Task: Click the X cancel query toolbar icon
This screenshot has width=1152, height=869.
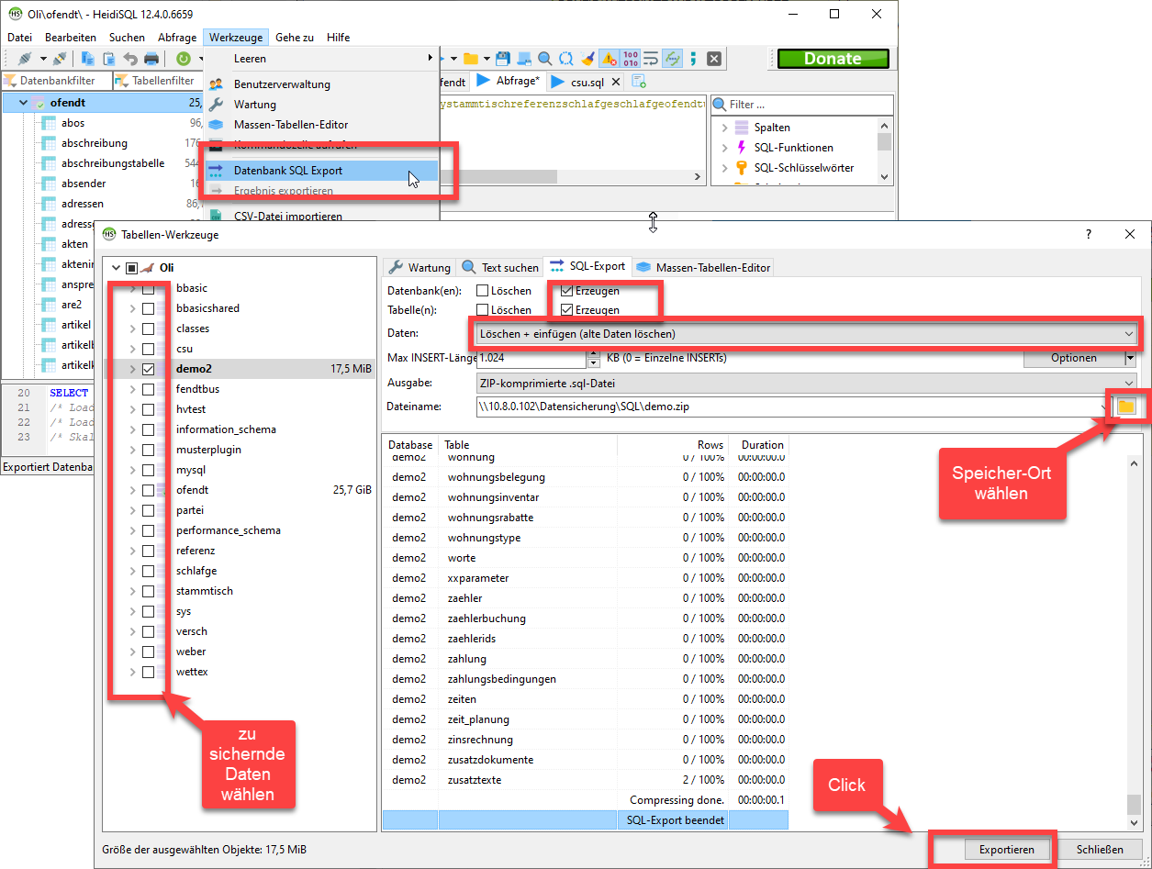Action: [714, 59]
